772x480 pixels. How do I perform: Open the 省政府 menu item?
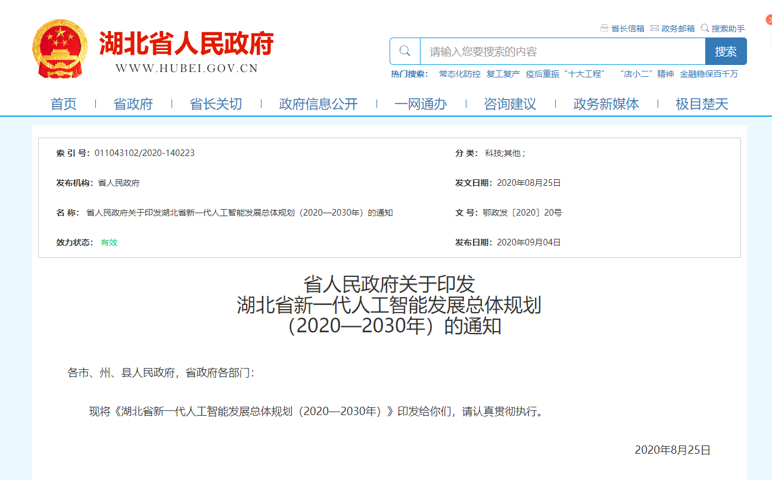coord(133,104)
